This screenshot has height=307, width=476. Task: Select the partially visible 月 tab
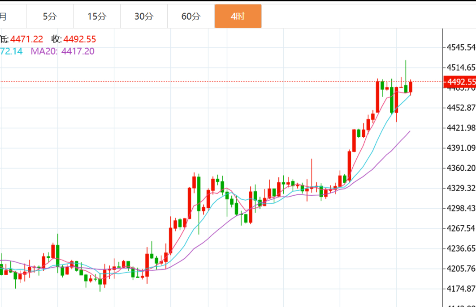[4, 17]
